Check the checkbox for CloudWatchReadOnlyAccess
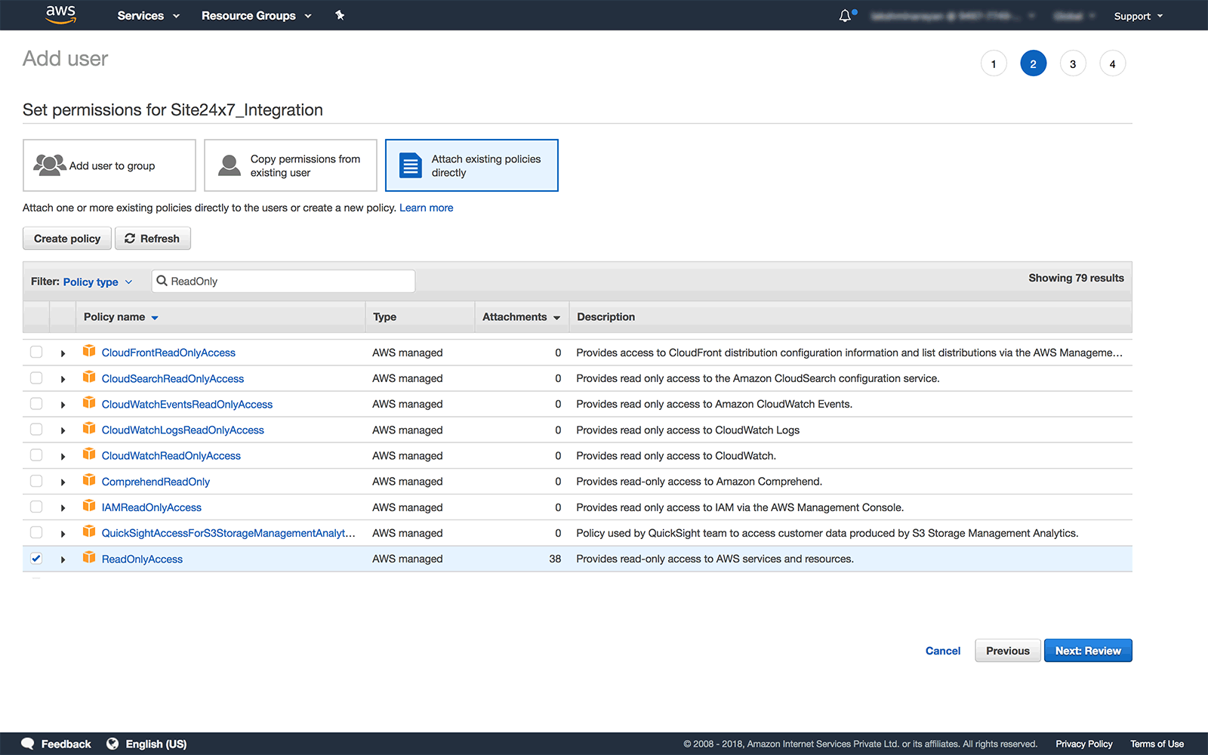The image size is (1208, 755). click(x=35, y=455)
